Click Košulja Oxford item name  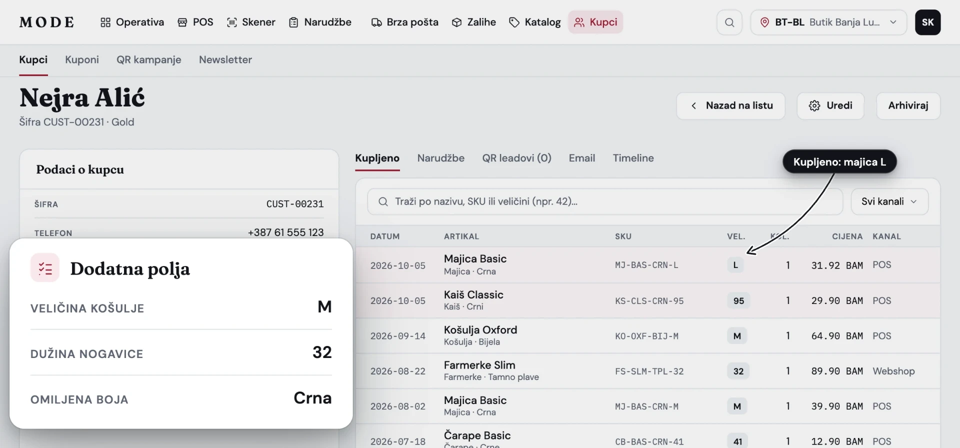(x=480, y=330)
